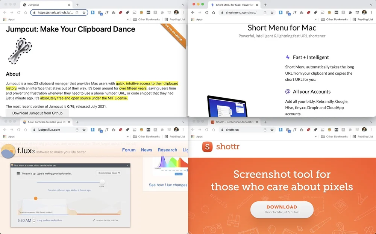The height and width of the screenshot is (234, 376).
Task: Click the M extension icon in Short Menu window
Action: click(337, 12)
